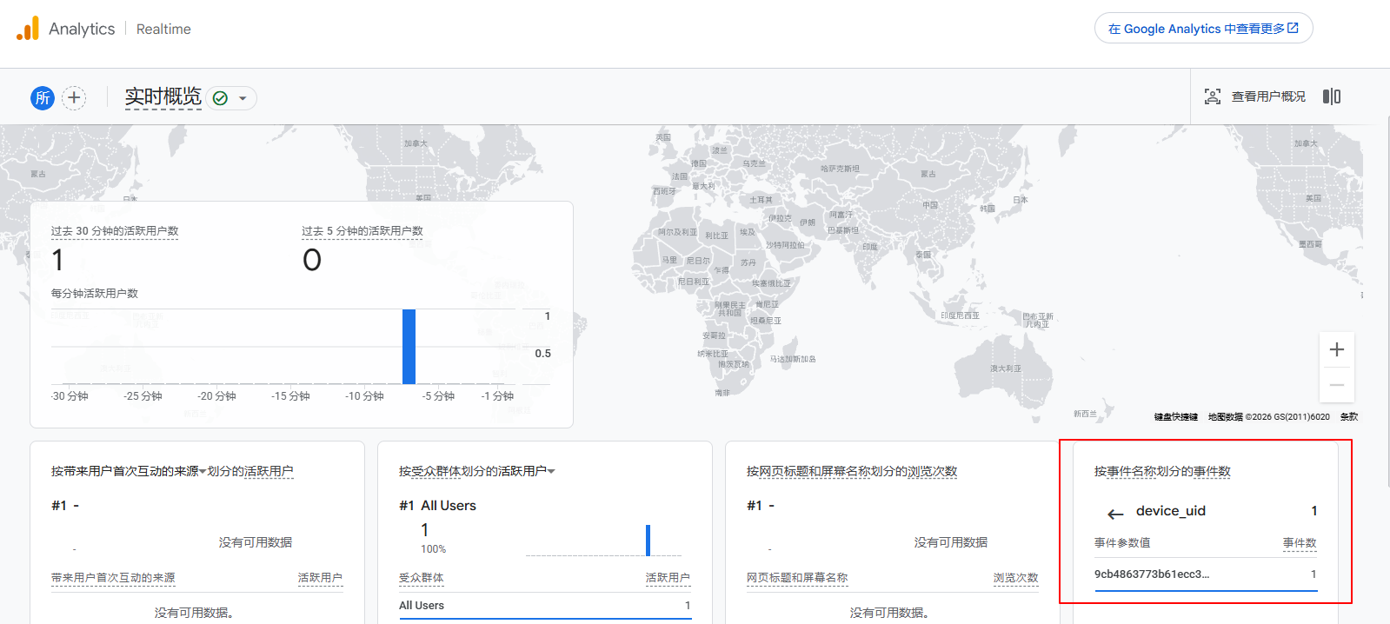
Task: Go back using the arrow beside device_uid
Action: pyautogui.click(x=1115, y=514)
